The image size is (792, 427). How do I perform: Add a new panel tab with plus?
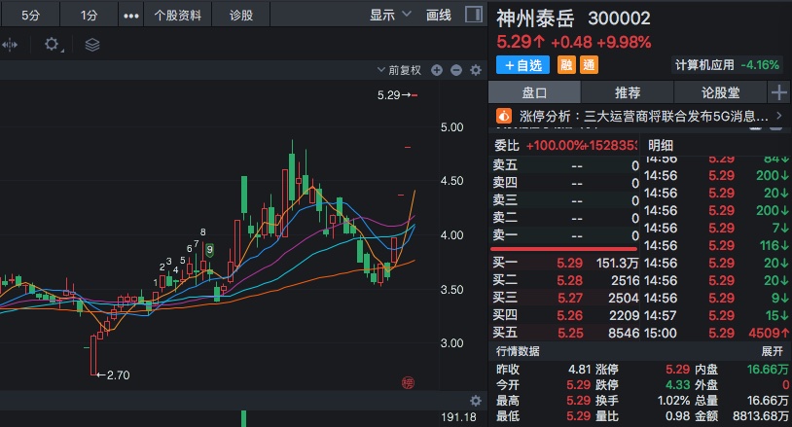tap(779, 92)
